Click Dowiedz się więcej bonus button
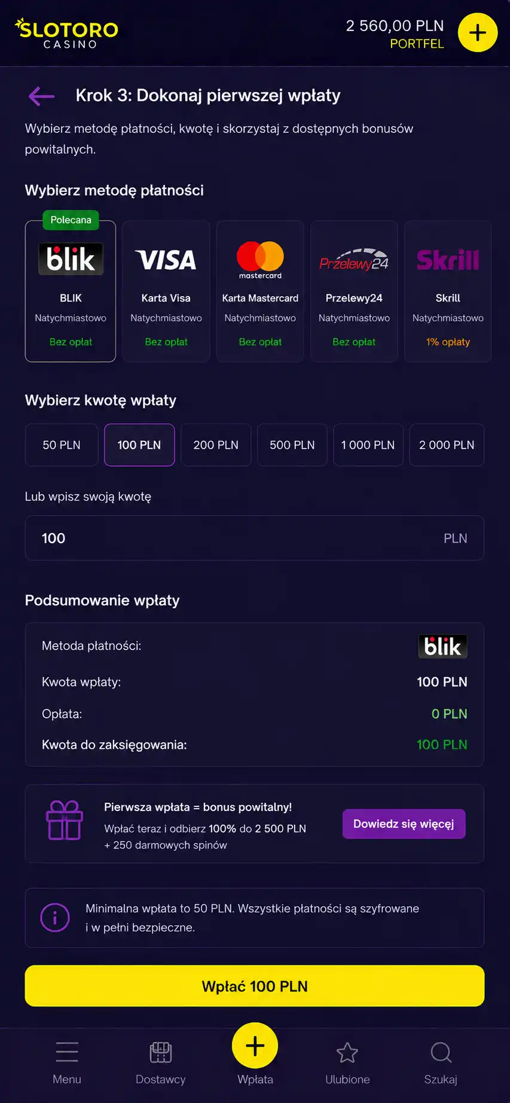Viewport: 510px width, 1103px height. click(x=404, y=824)
